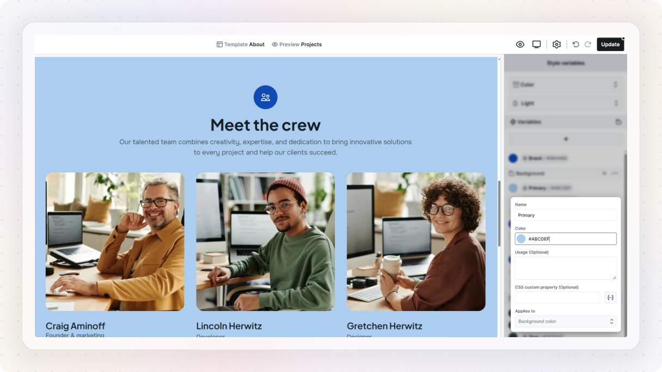Click the canvas vertical scrollbar thumb
The height and width of the screenshot is (372, 662).
[499, 214]
